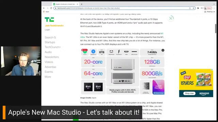
Task: Open a new browser tab
Action: 82,4
